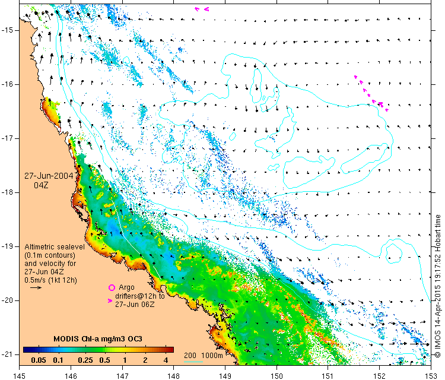The width and height of the screenshot is (445, 380).
Task: Click the '153' longitude axis label
Action: pos(431,376)
